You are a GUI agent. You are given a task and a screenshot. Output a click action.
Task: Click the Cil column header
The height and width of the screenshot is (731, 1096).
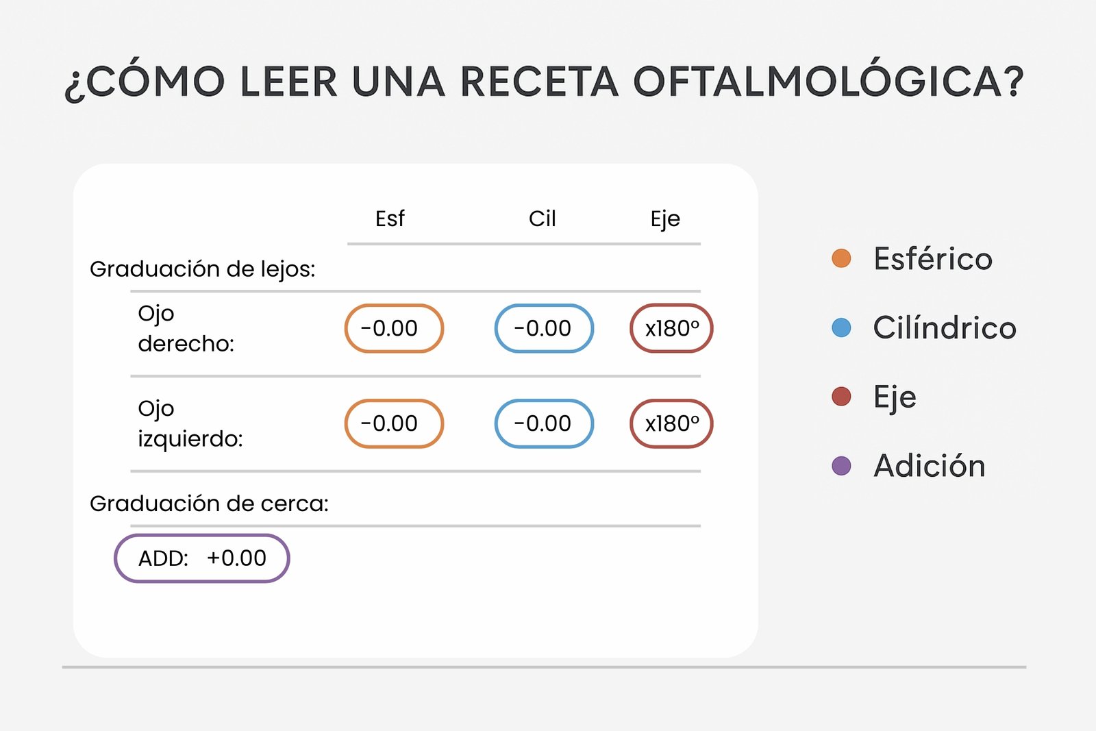click(542, 219)
